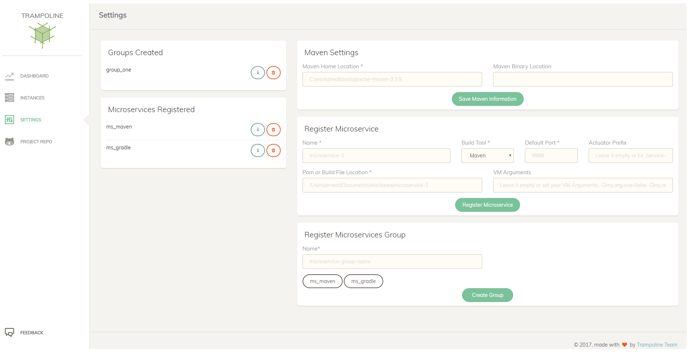696x355 pixels.
Task: Show info for group_one
Action: tap(258, 73)
